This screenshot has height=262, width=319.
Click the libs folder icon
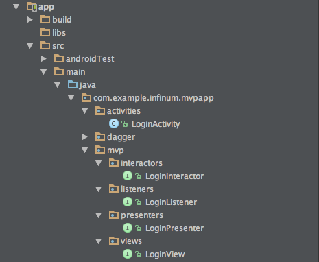45,32
